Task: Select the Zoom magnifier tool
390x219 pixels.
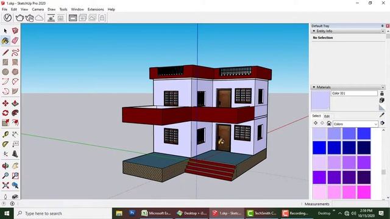Action: click(5, 175)
